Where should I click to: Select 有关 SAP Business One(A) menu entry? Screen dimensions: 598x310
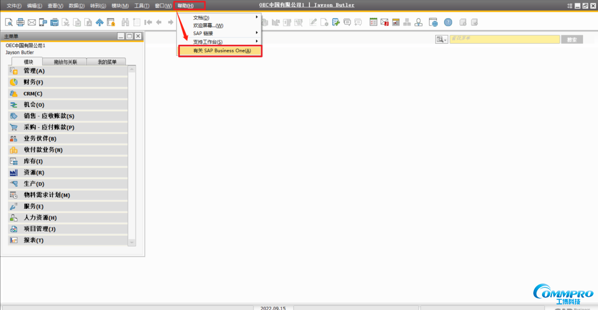coord(221,50)
